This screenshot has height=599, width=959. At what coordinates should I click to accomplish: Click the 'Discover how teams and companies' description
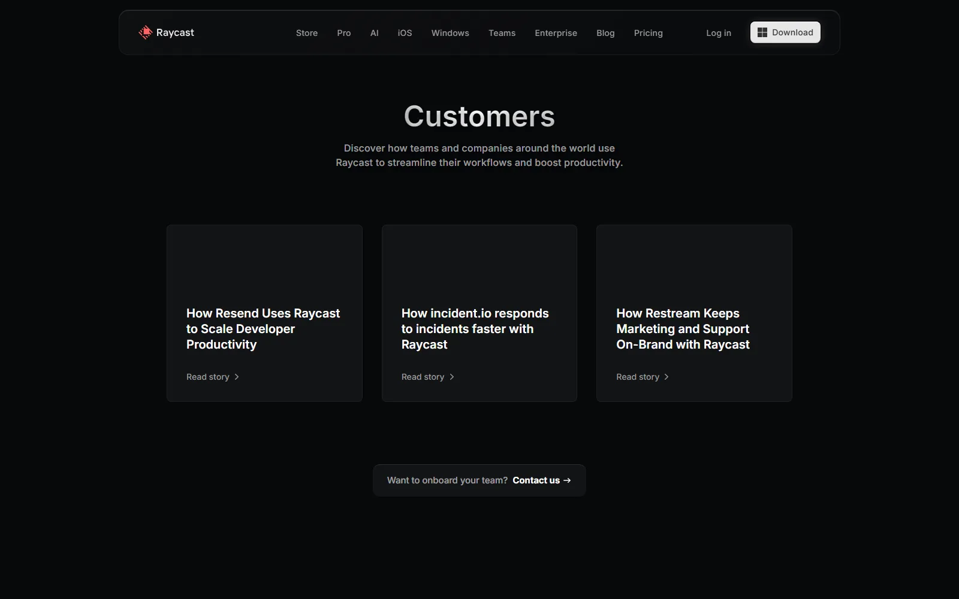(479, 155)
